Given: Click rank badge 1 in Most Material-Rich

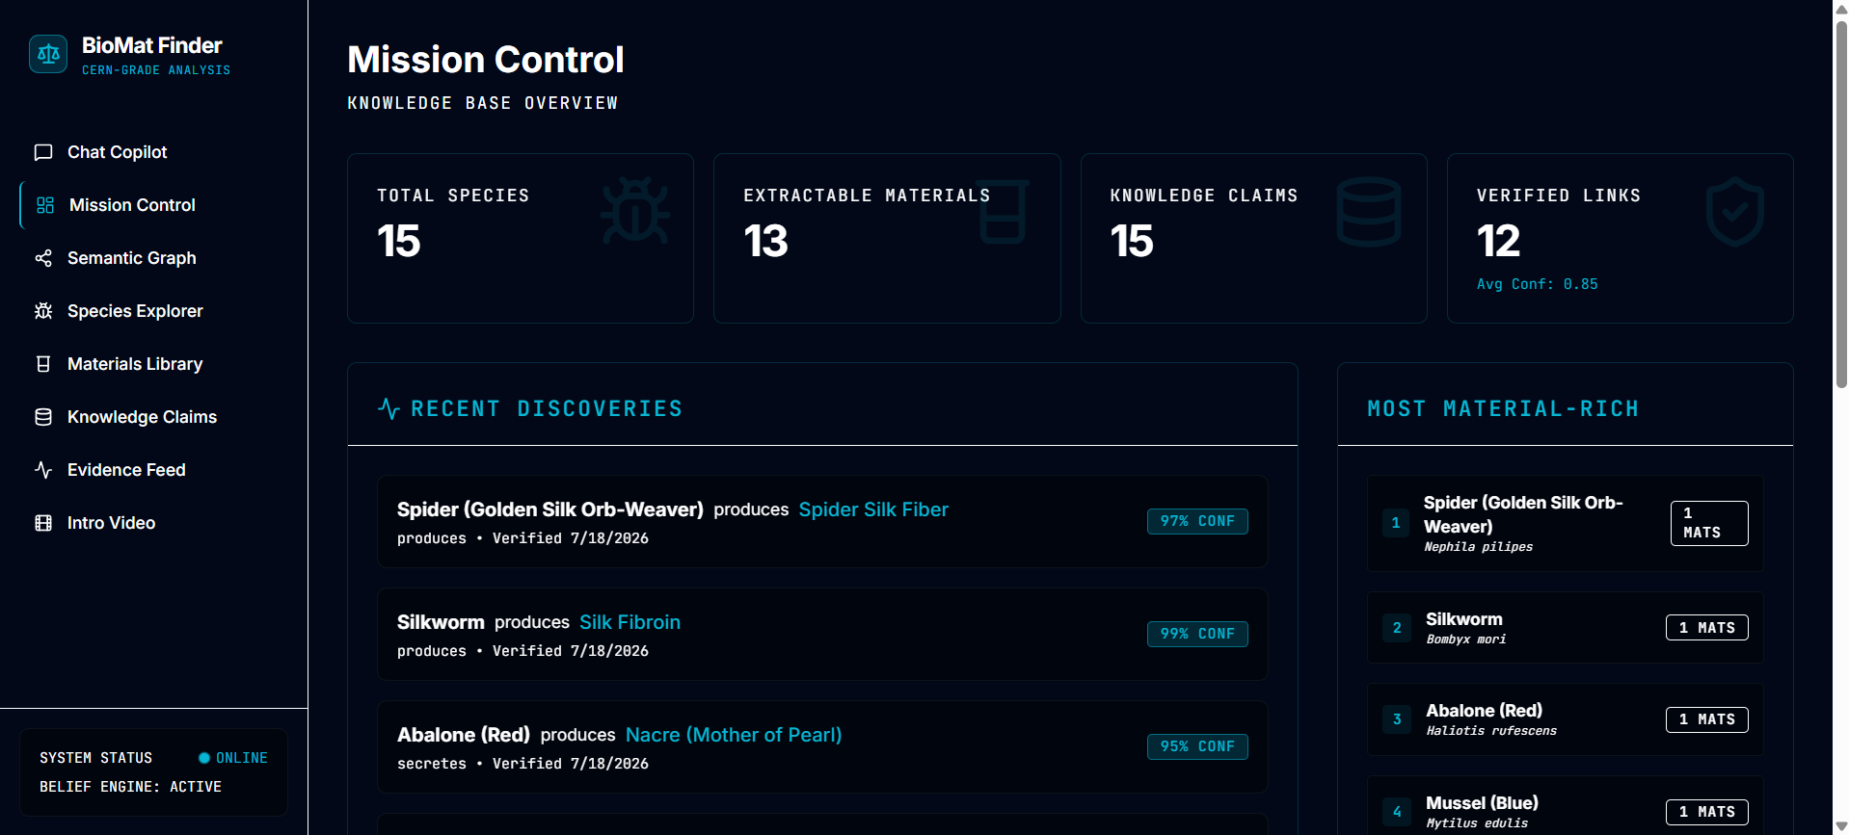Looking at the screenshot, I should click(1395, 523).
